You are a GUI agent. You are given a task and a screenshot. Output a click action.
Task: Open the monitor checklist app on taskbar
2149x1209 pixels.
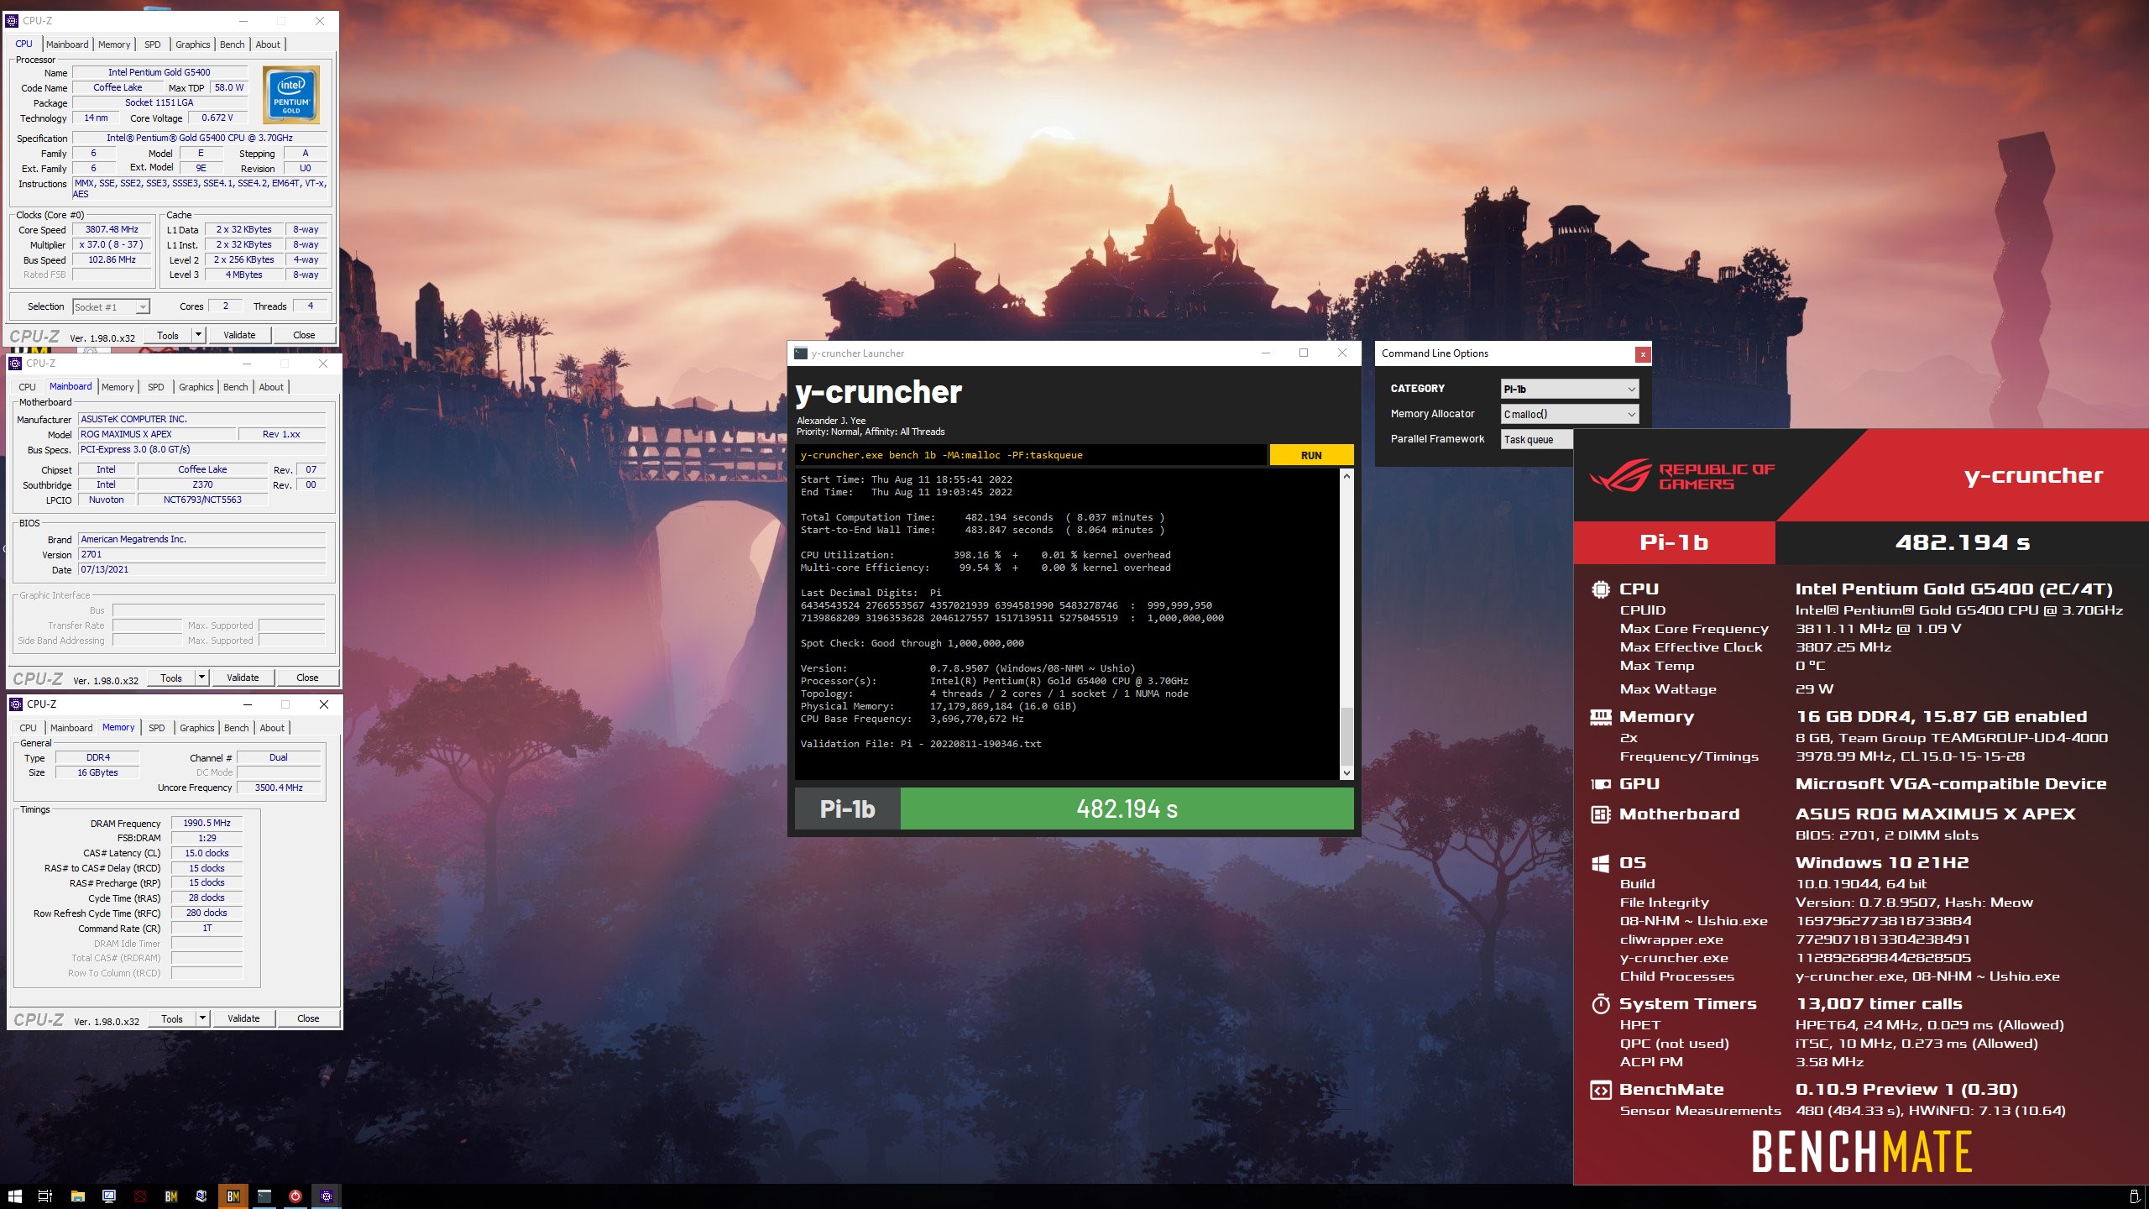tap(109, 1196)
